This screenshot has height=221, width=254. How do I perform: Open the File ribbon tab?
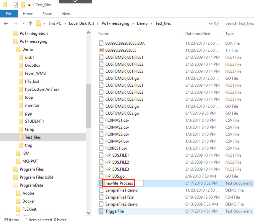click(x=9, y=14)
